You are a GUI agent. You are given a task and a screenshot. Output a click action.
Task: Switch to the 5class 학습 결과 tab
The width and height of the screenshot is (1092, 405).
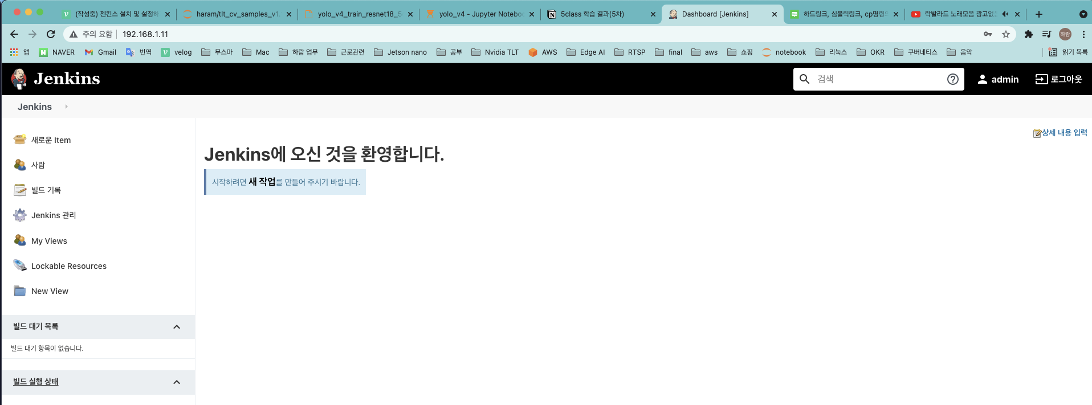[601, 14]
